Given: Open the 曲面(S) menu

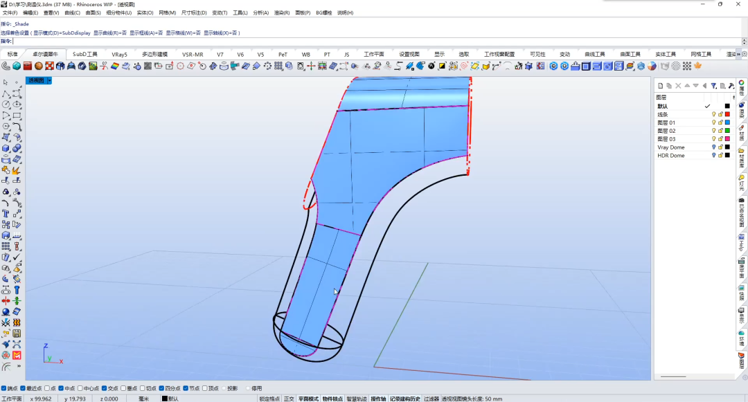Looking at the screenshot, I should tap(93, 13).
